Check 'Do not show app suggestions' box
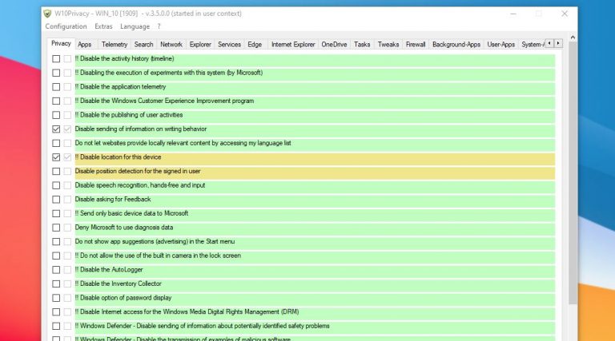 (56, 242)
